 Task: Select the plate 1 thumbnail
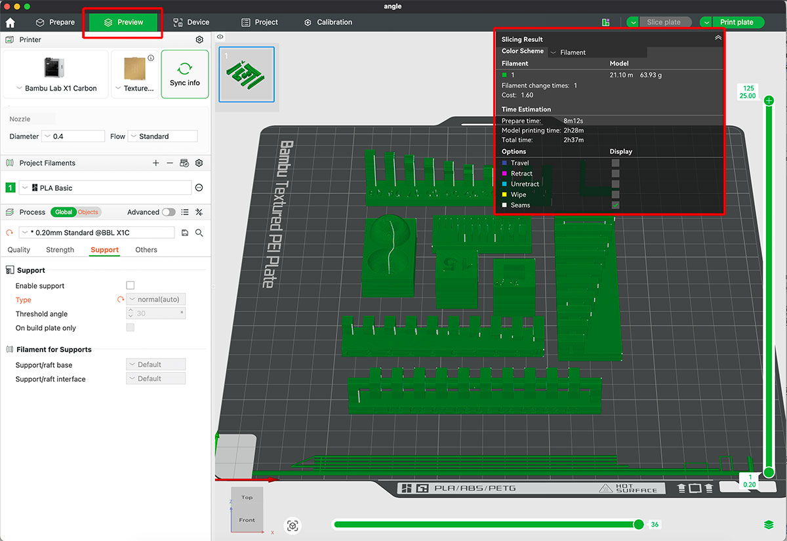coord(247,74)
